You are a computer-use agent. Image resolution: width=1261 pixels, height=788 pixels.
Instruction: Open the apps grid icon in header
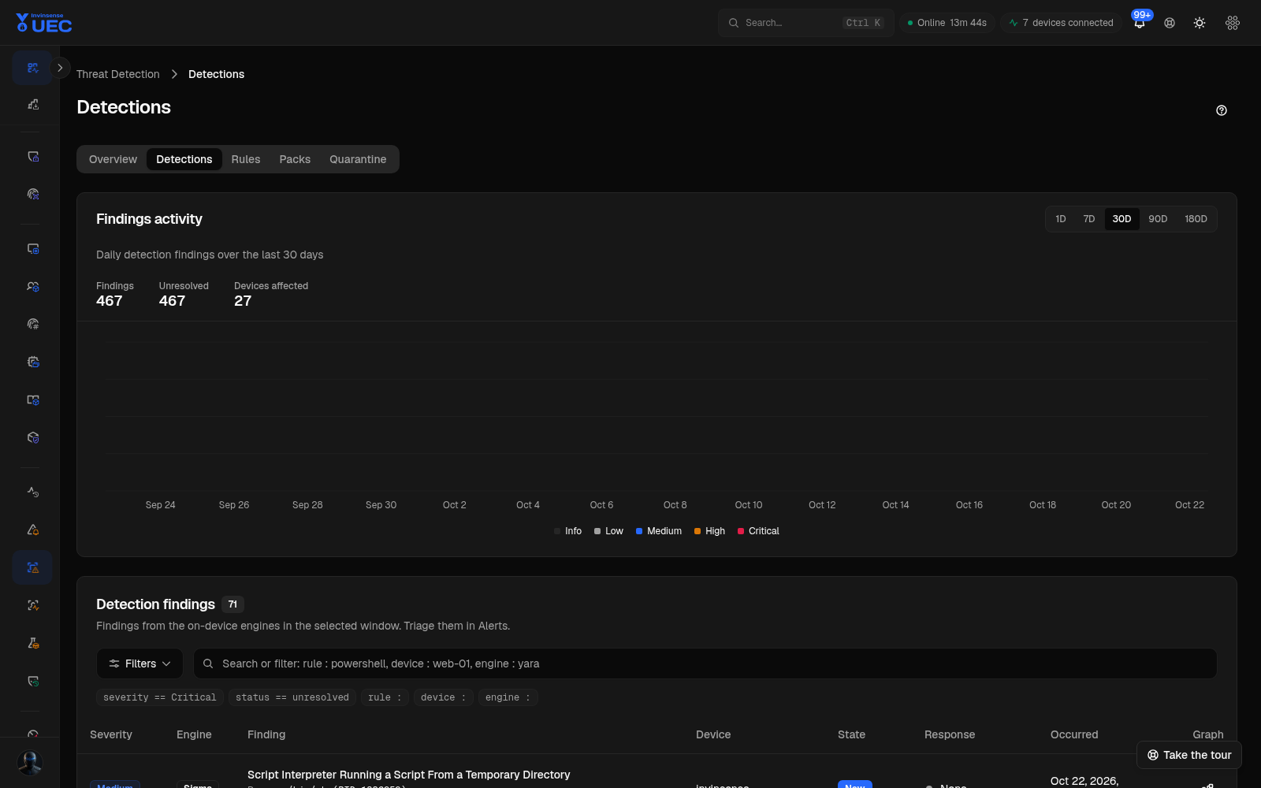(x=1233, y=23)
